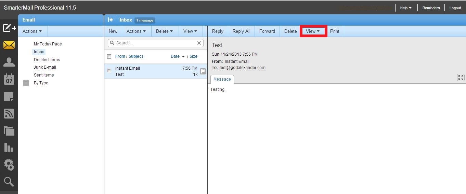
Task: Open Reminders in the top bar
Action: tap(431, 8)
